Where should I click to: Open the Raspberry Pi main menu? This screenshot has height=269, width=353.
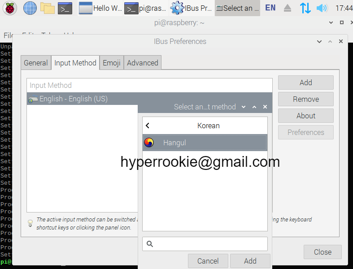point(10,8)
